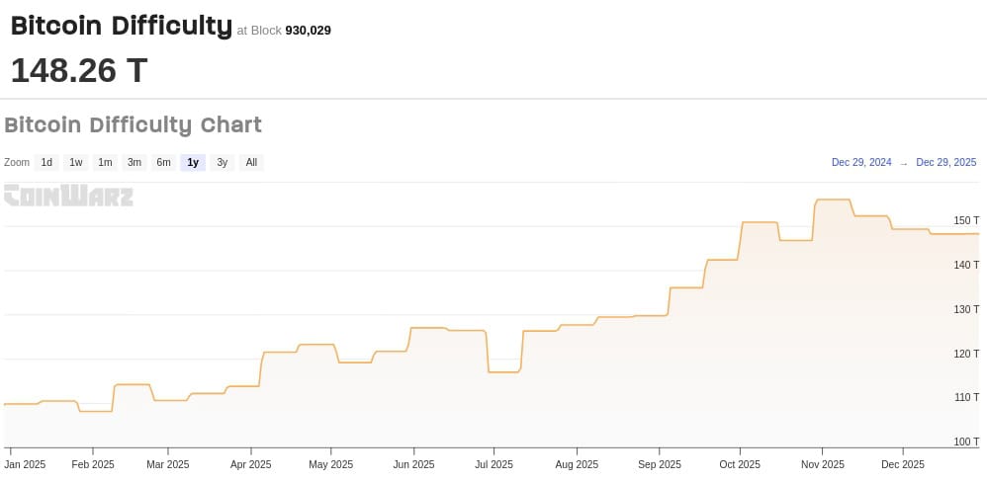
Task: Click the block number 930,029
Action: tap(308, 31)
